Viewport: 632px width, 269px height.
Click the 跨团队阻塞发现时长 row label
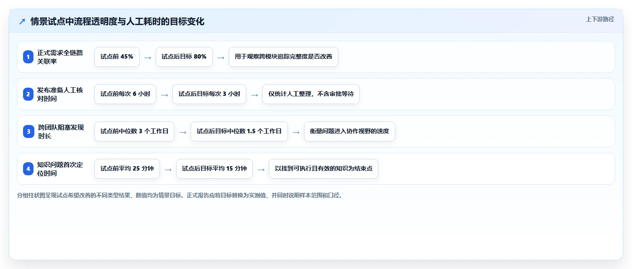pyautogui.click(x=60, y=131)
